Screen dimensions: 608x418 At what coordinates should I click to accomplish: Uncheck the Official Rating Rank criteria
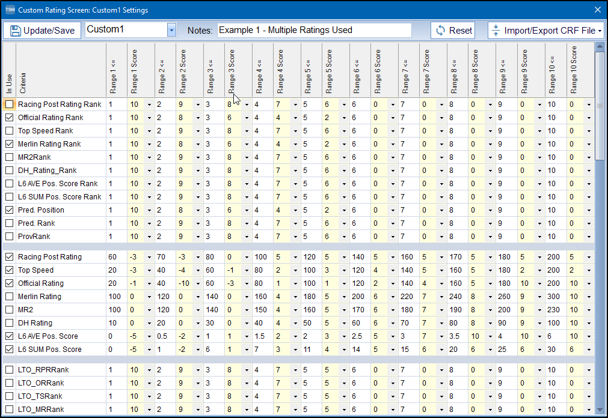[9, 118]
